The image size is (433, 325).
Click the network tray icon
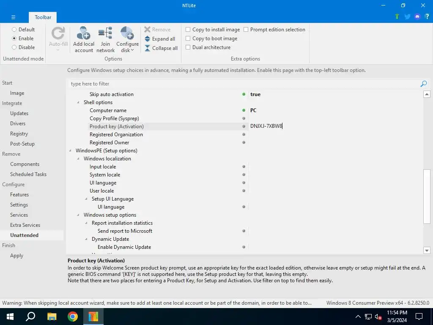(368, 317)
